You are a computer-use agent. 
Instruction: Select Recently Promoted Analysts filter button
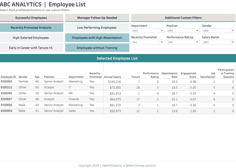[x=31, y=28]
